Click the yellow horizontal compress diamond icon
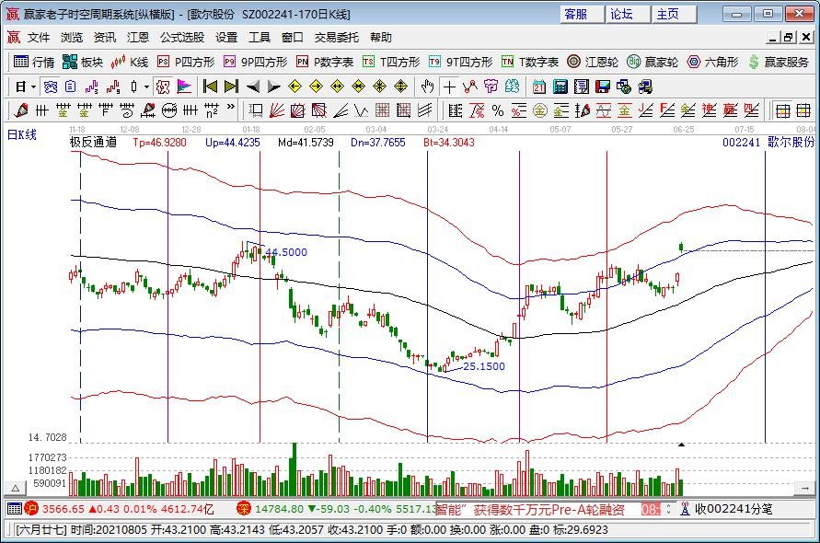The image size is (820, 543). [358, 87]
